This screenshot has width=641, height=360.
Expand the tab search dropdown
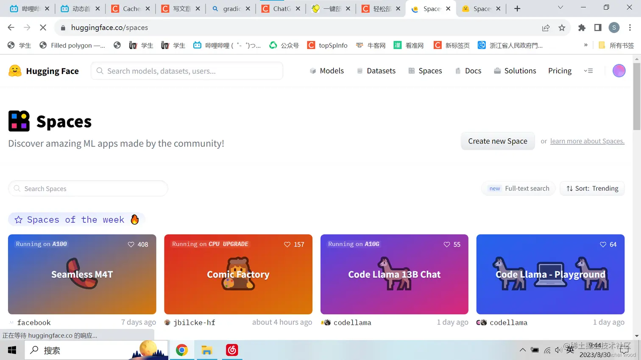point(560,8)
